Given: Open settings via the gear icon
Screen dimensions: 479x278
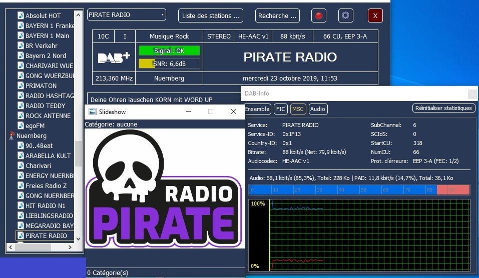Looking at the screenshot, I should 345,15.
